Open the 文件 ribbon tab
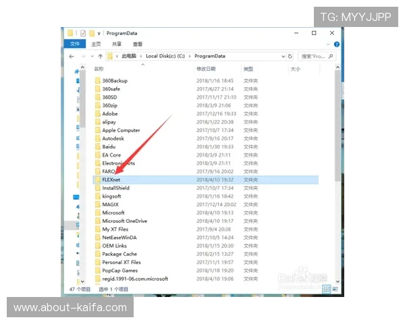The height and width of the screenshot is (324, 405). (75, 44)
